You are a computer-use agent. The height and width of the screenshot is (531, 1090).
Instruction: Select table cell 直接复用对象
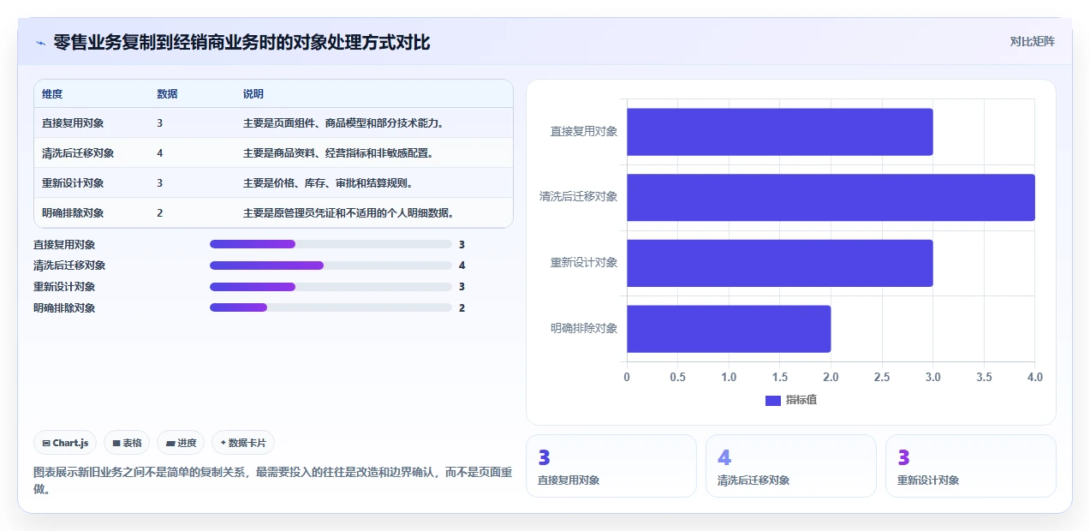[x=73, y=123]
